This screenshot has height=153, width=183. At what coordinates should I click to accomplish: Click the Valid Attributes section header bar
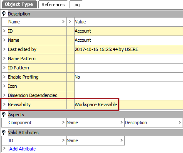[x=96, y=133]
